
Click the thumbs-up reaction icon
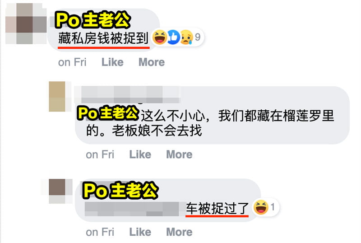173,37
